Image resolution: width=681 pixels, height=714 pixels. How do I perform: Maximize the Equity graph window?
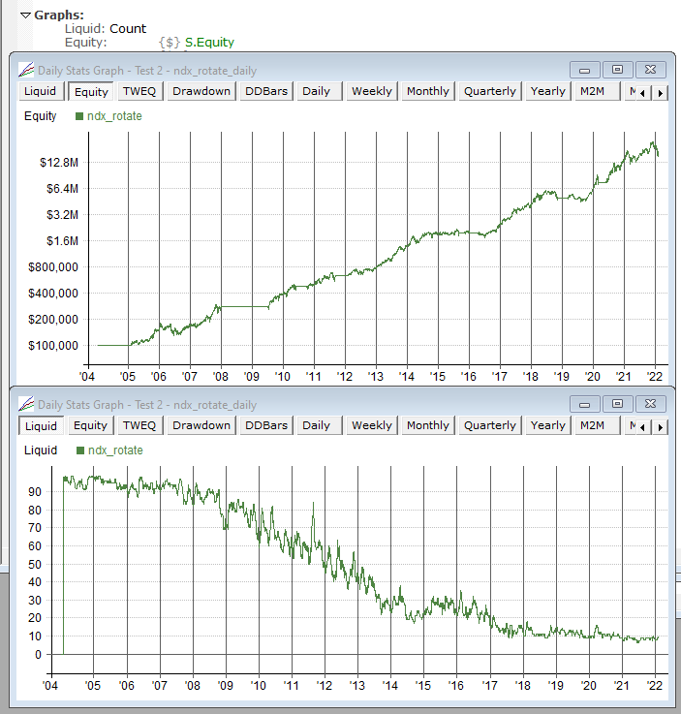pos(617,70)
